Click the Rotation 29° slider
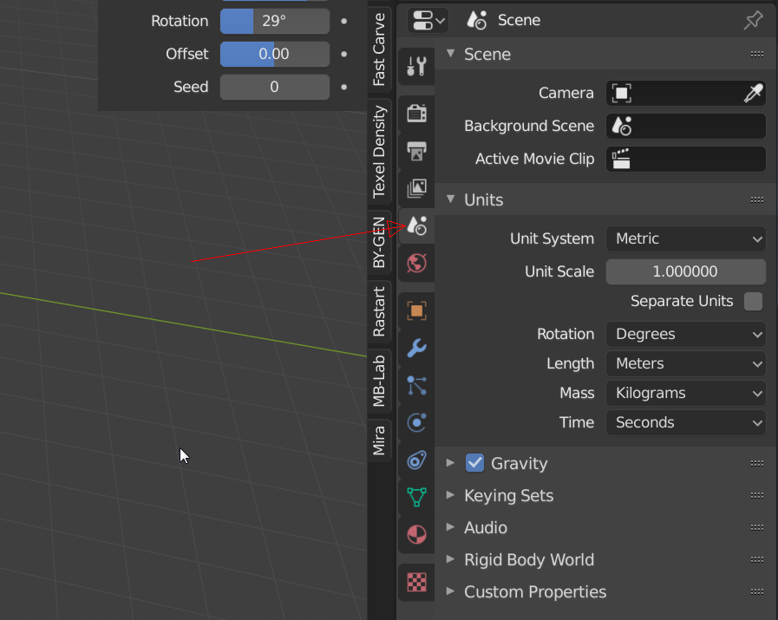 coord(275,22)
